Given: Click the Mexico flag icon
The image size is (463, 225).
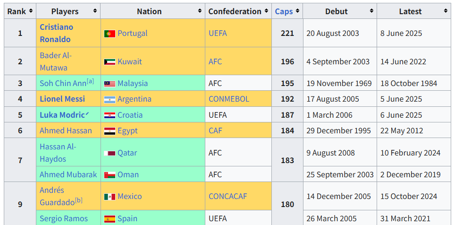Looking at the screenshot, I should pos(109,197).
